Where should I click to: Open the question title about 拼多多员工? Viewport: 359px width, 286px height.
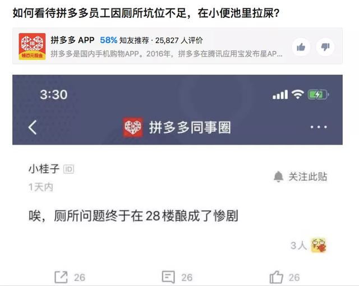pos(146,13)
